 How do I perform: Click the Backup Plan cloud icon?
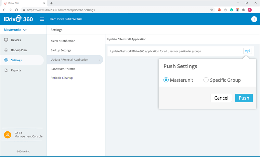[6, 50]
